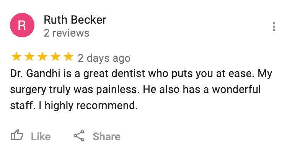The image size is (287, 154).
Task: Click the word surgery in review text
Action: click(28, 90)
